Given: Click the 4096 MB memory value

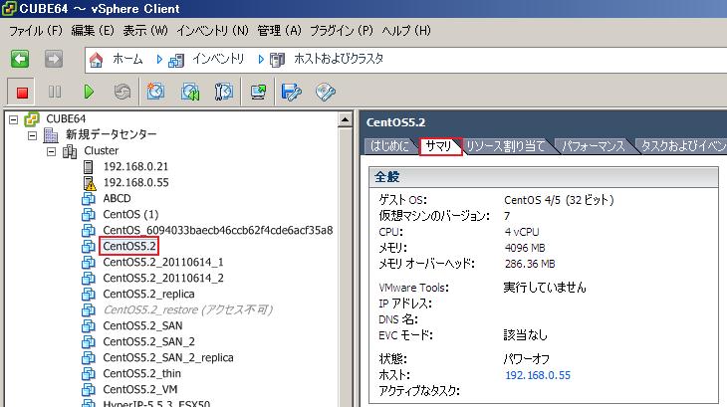Looking at the screenshot, I should pyautogui.click(x=525, y=248).
